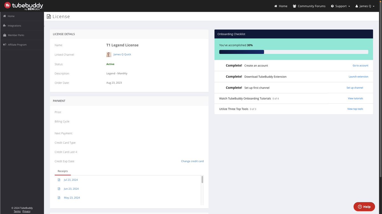
Task: Open the James Q Quick channel link
Action: (x=122, y=55)
